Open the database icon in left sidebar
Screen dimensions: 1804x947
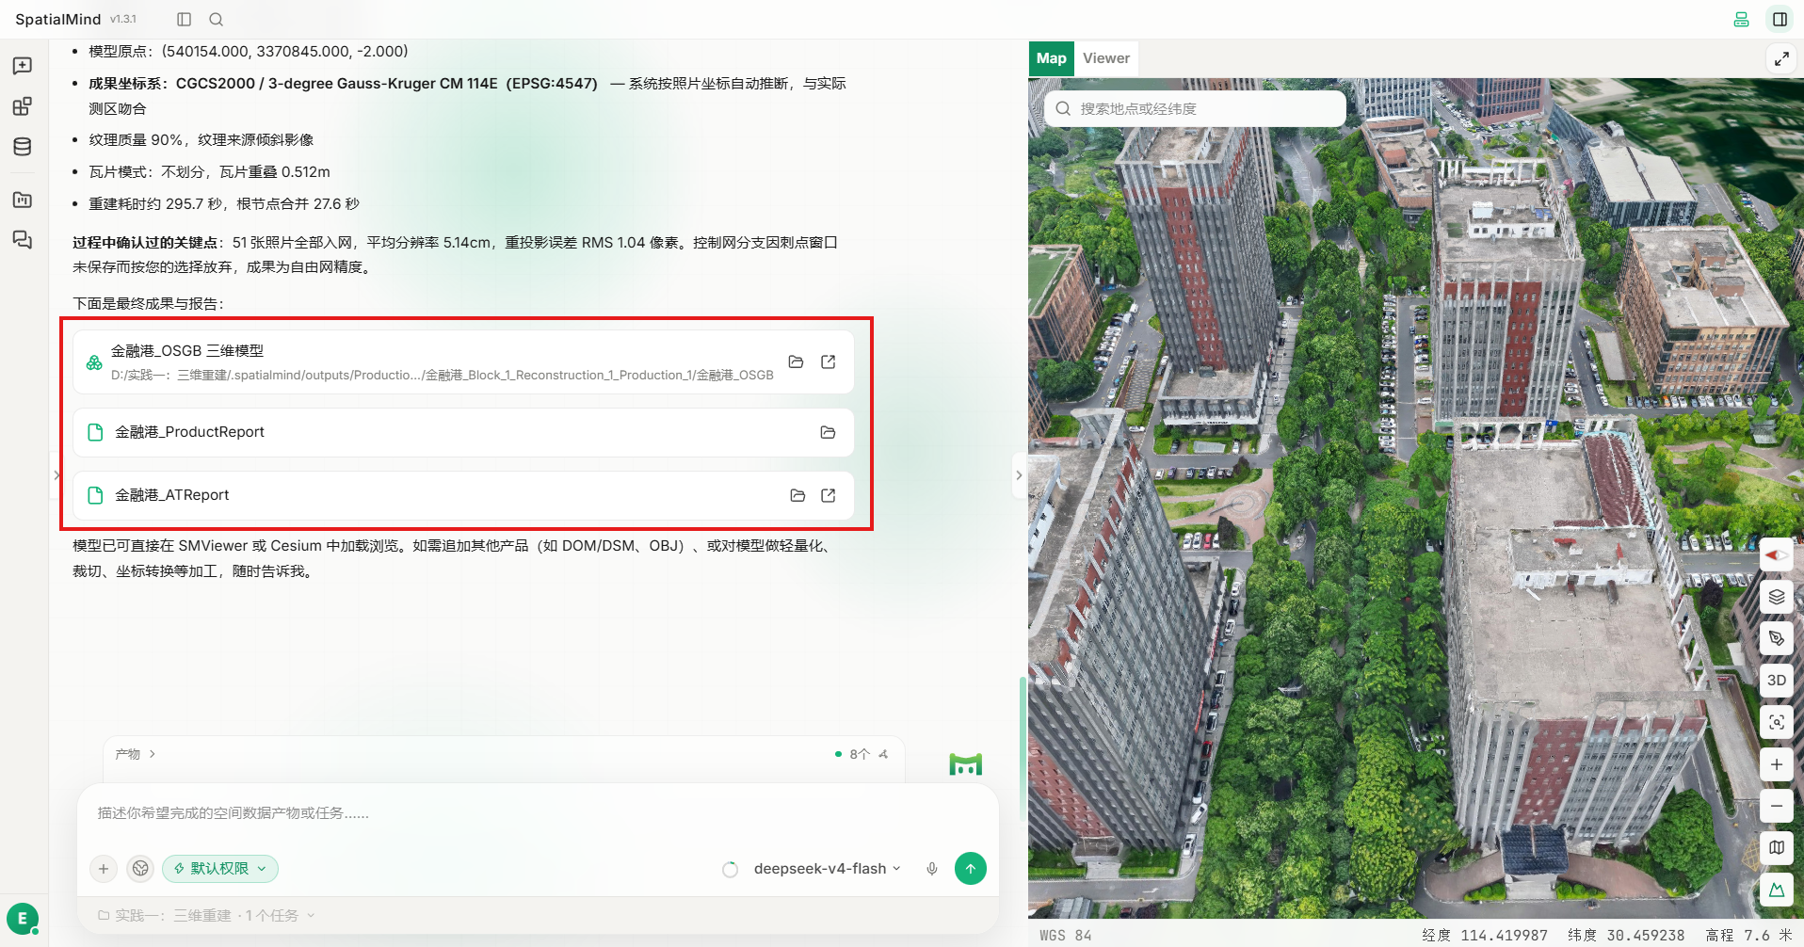pyautogui.click(x=23, y=147)
